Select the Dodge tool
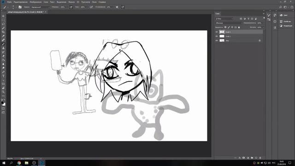 tap(3, 68)
